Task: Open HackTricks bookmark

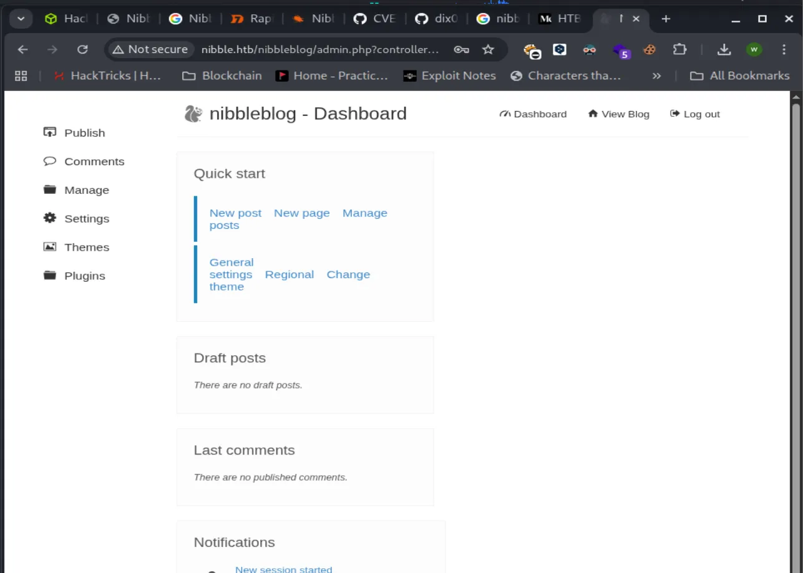Action: coord(108,75)
